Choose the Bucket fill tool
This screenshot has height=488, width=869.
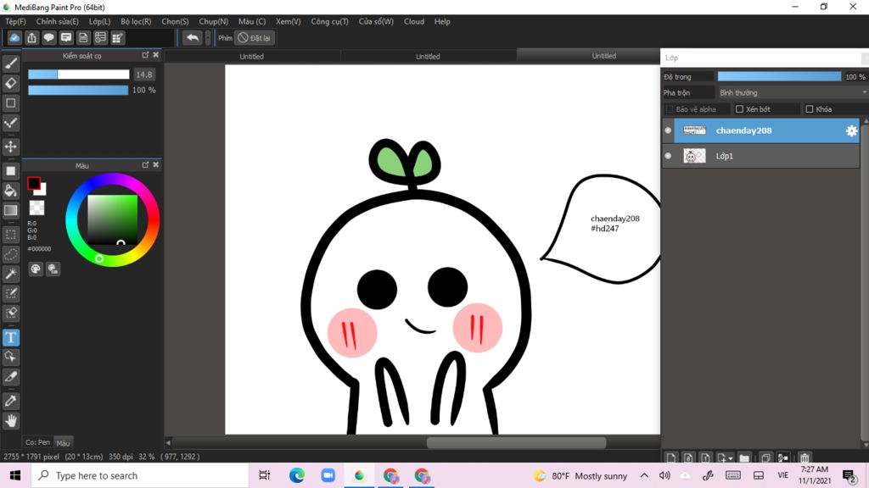[10, 191]
